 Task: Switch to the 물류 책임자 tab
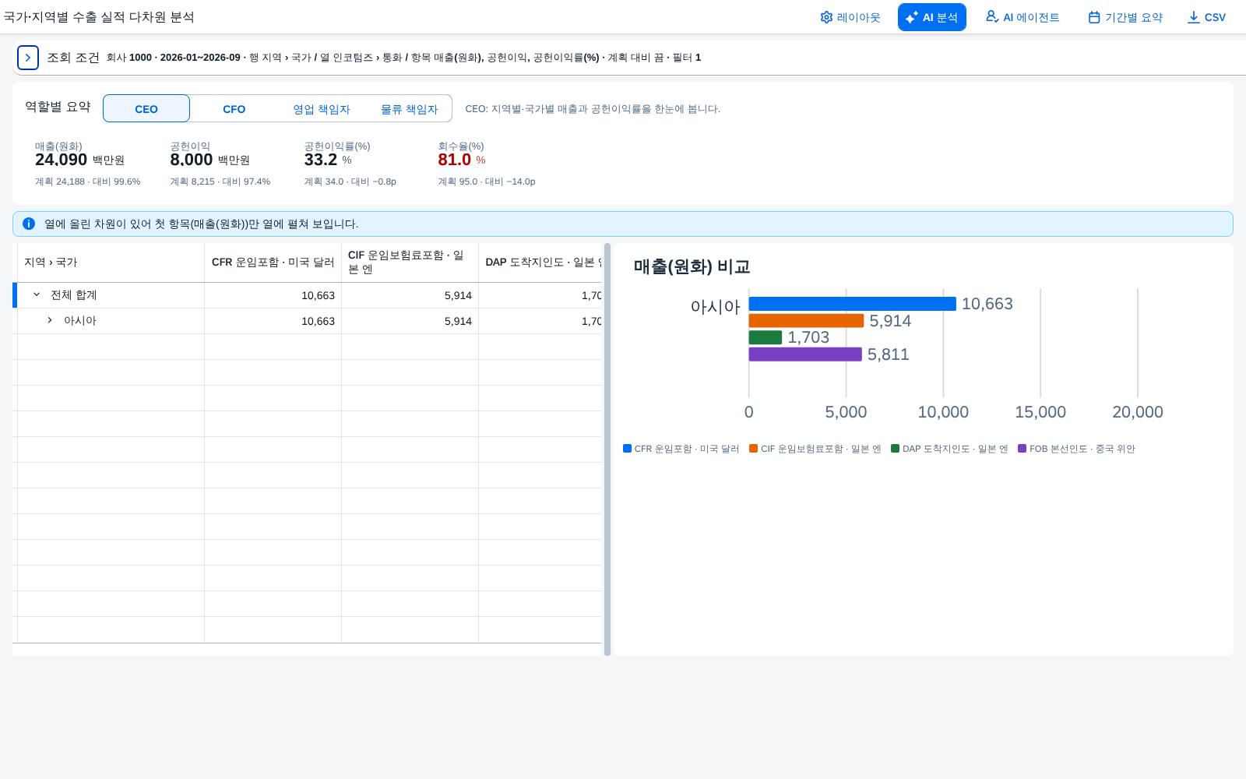click(409, 108)
